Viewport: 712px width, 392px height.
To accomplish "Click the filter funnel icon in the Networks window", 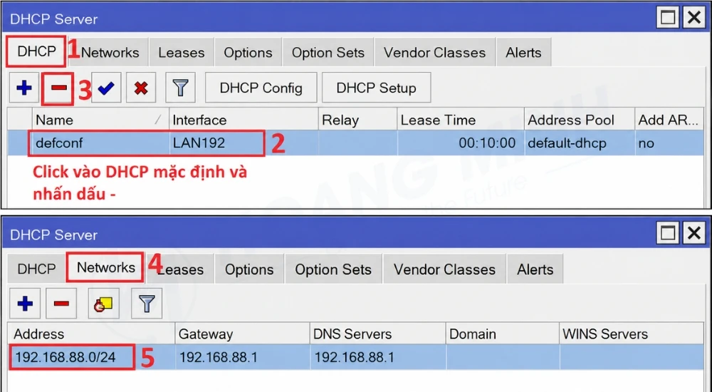I will pos(147,304).
